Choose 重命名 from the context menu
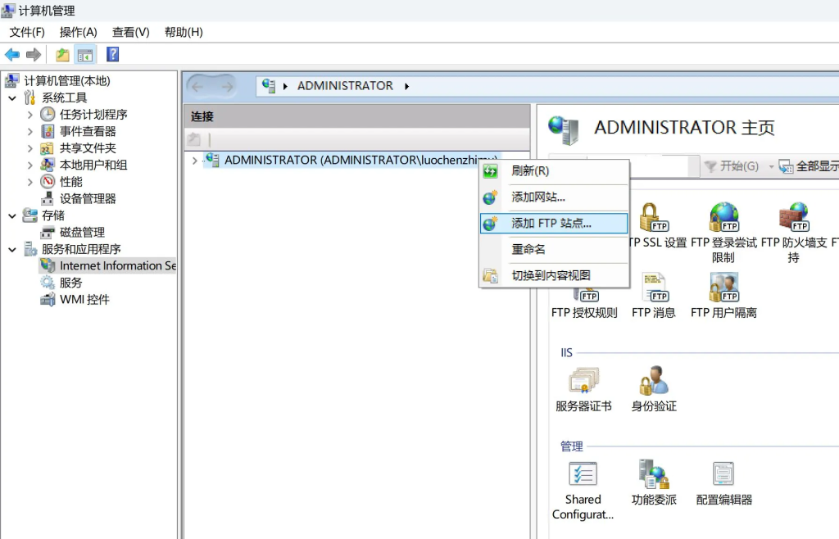 (554, 249)
